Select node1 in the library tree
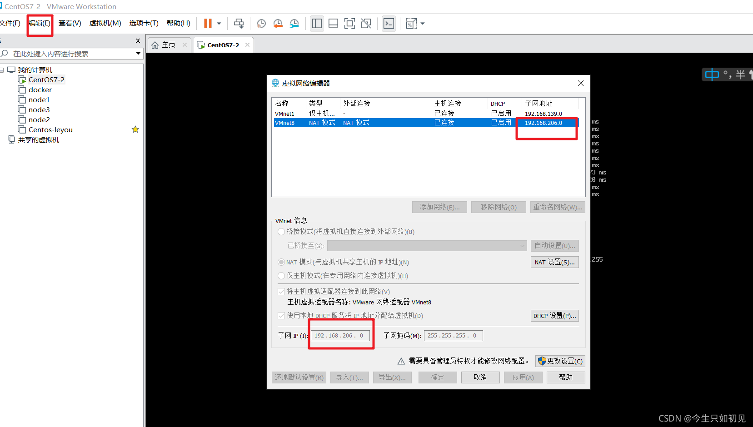 (39, 99)
